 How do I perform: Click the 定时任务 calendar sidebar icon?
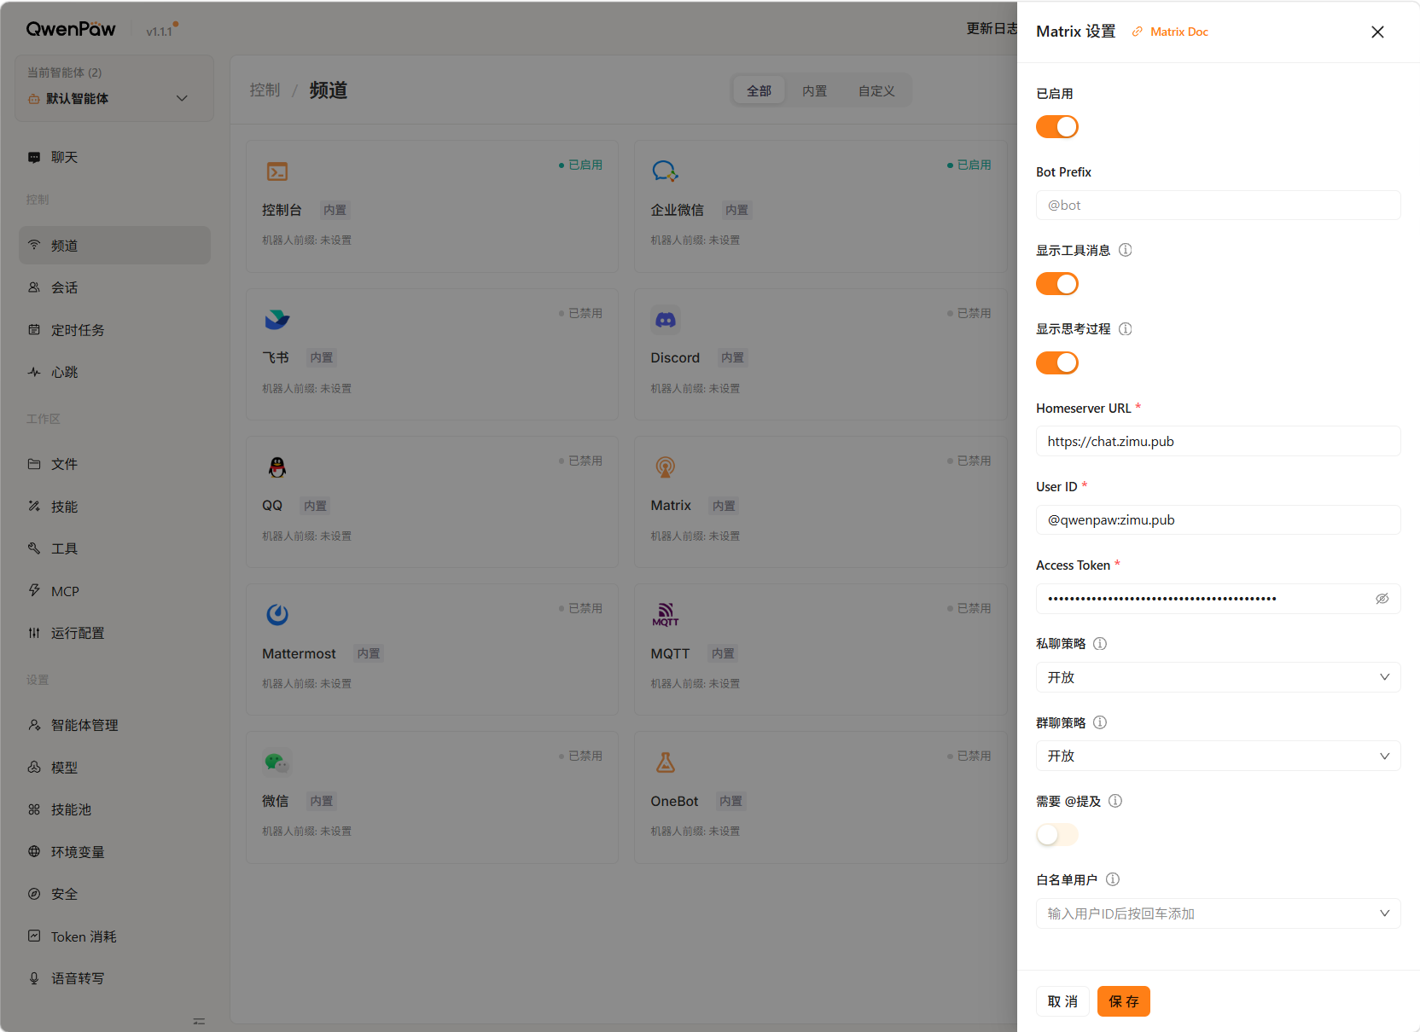[34, 329]
